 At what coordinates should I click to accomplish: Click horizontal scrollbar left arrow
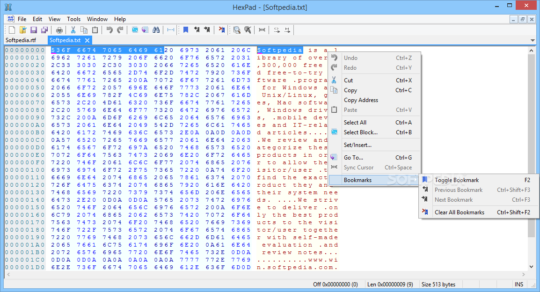tap(8, 274)
